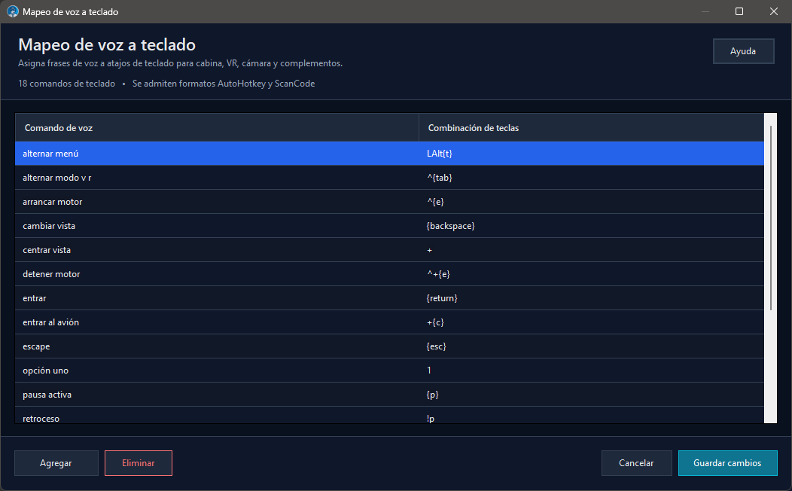
Task: Select the 'pausa activa' command
Action: click(x=389, y=395)
